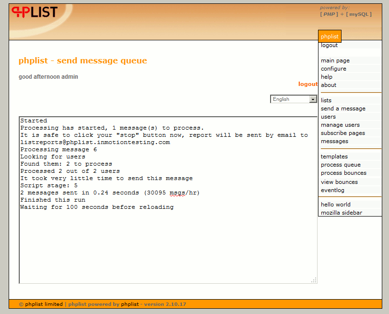Open the language dropdown arrow
Viewport: 389px width, 314px height.
coord(313,99)
